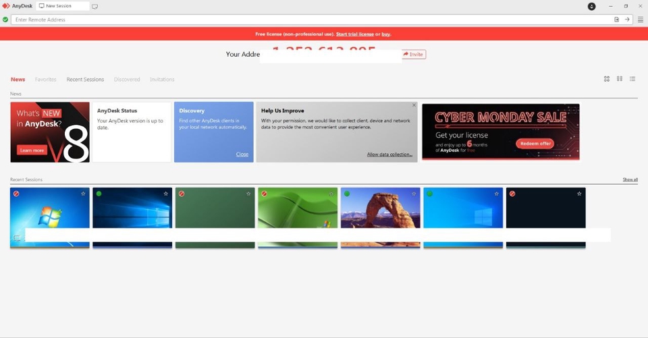Switch to list view layout
The image size is (648, 338).
tap(632, 78)
